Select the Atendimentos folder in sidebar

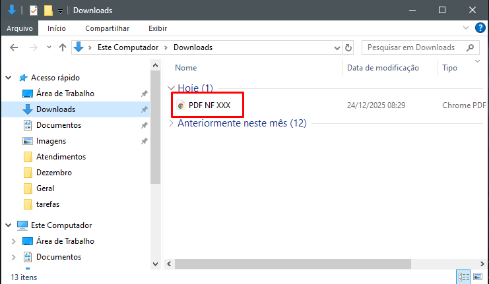click(61, 157)
